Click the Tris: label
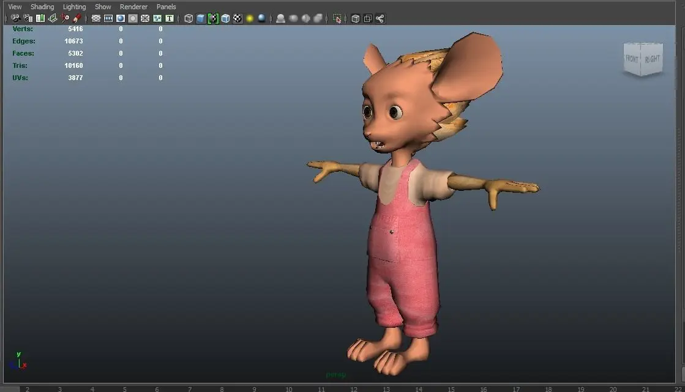 point(20,65)
